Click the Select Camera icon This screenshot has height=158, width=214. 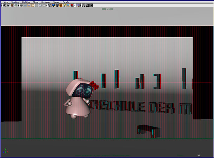click(4, 6)
